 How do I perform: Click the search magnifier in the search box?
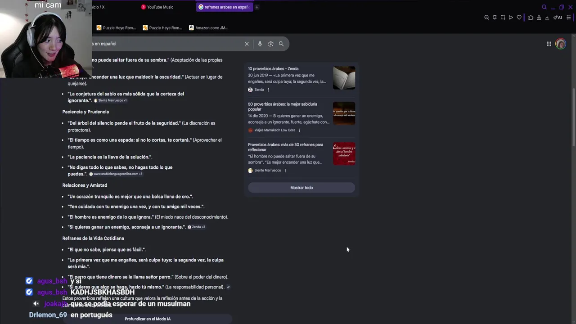tap(281, 44)
